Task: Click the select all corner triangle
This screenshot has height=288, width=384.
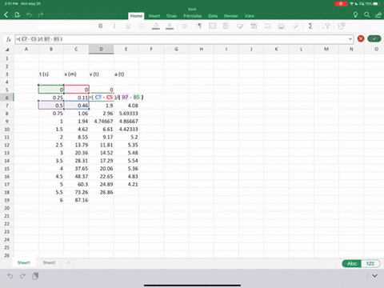Action: 7,50
